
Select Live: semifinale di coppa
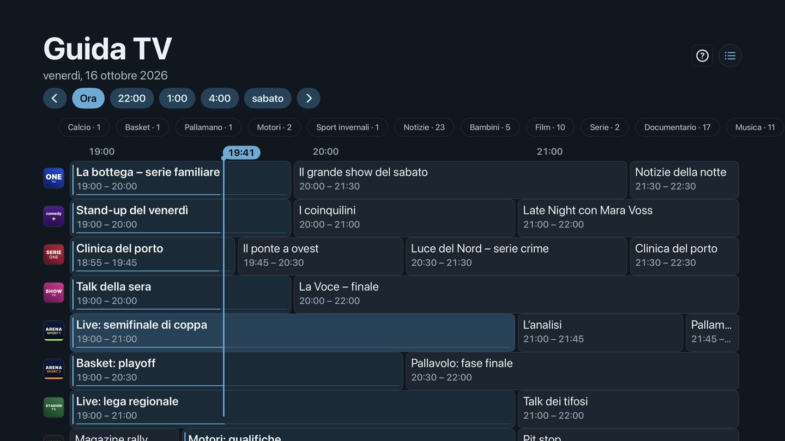point(293,333)
